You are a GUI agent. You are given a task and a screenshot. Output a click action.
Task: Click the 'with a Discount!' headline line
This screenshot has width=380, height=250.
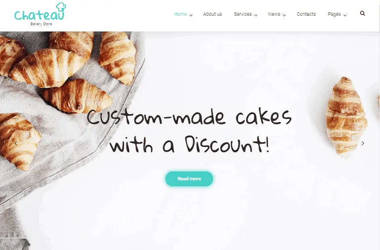pos(190,144)
